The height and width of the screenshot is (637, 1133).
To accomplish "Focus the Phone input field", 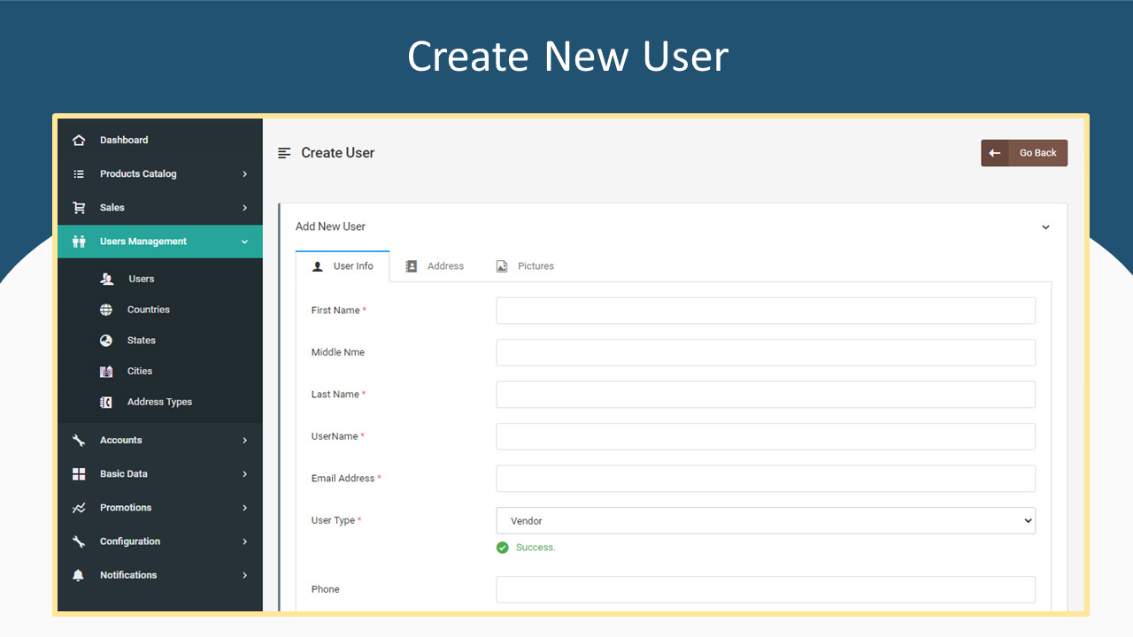I will 766,590.
